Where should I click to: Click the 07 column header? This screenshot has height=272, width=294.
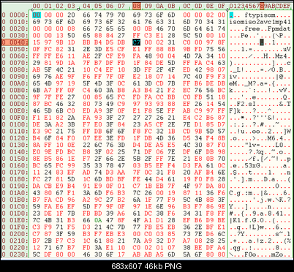coord(121,6)
